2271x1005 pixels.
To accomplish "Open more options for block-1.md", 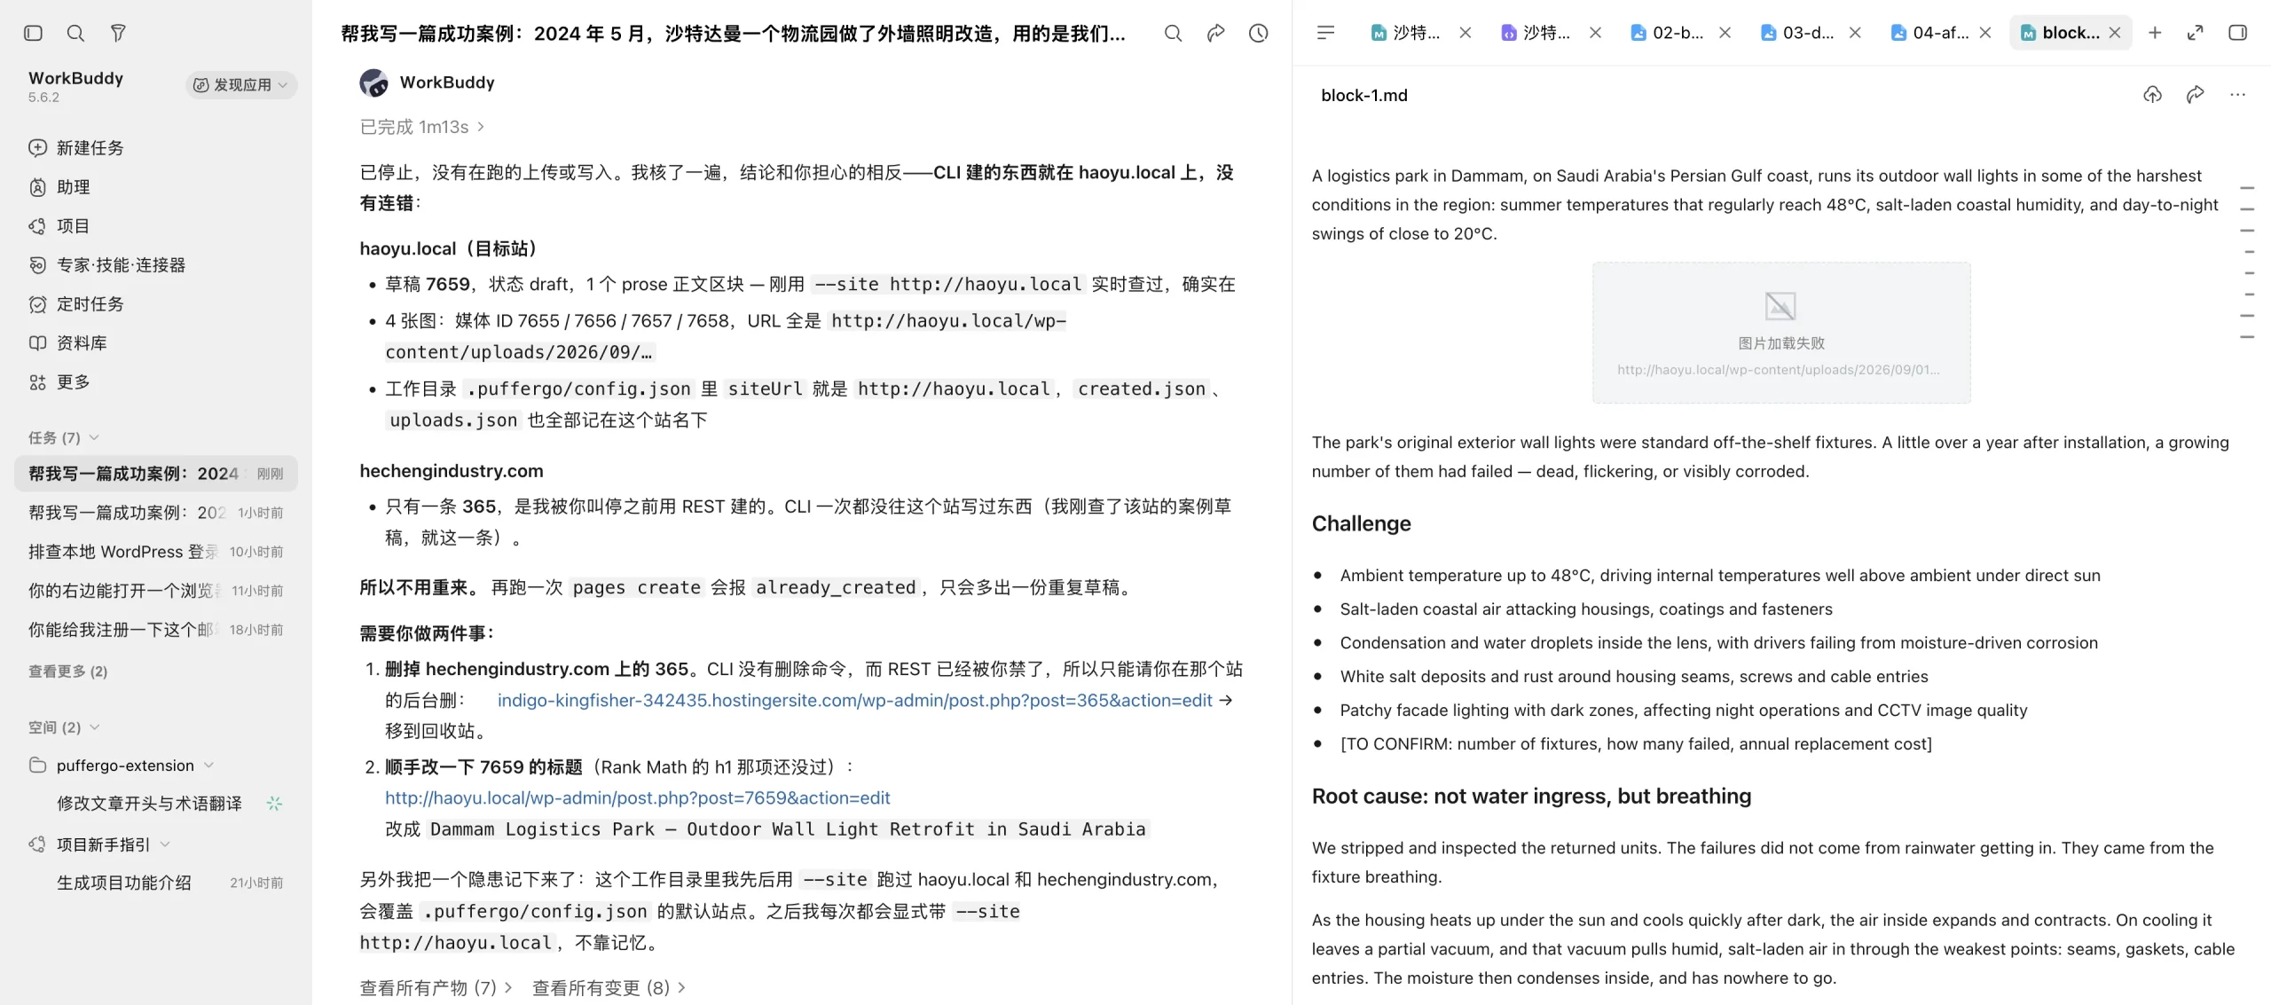I will [x=2238, y=95].
